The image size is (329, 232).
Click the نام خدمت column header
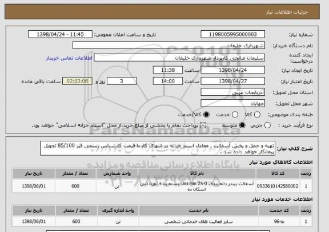[199, 210]
